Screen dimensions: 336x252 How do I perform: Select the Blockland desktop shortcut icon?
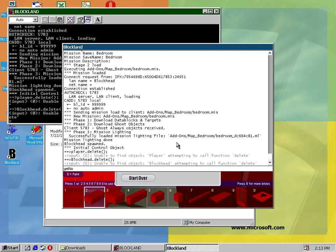point(12,157)
